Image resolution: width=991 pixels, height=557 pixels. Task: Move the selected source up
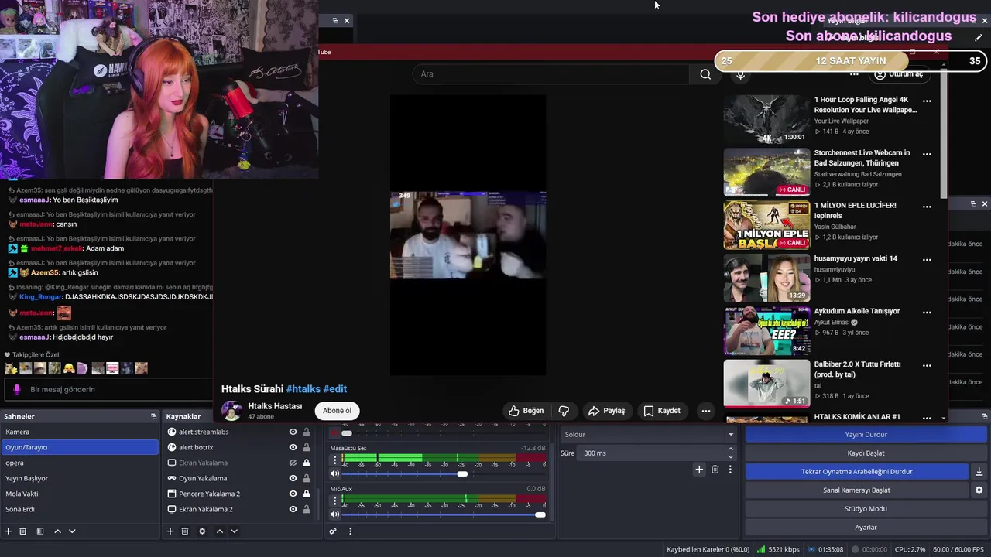tap(219, 531)
